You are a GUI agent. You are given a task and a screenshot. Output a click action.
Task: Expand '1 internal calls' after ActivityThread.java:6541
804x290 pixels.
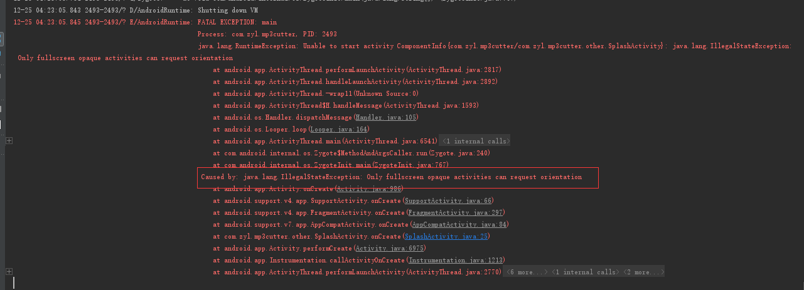tap(475, 142)
